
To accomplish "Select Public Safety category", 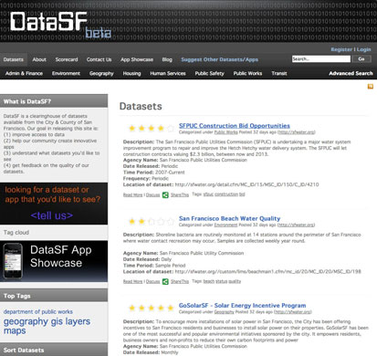I will (210, 74).
